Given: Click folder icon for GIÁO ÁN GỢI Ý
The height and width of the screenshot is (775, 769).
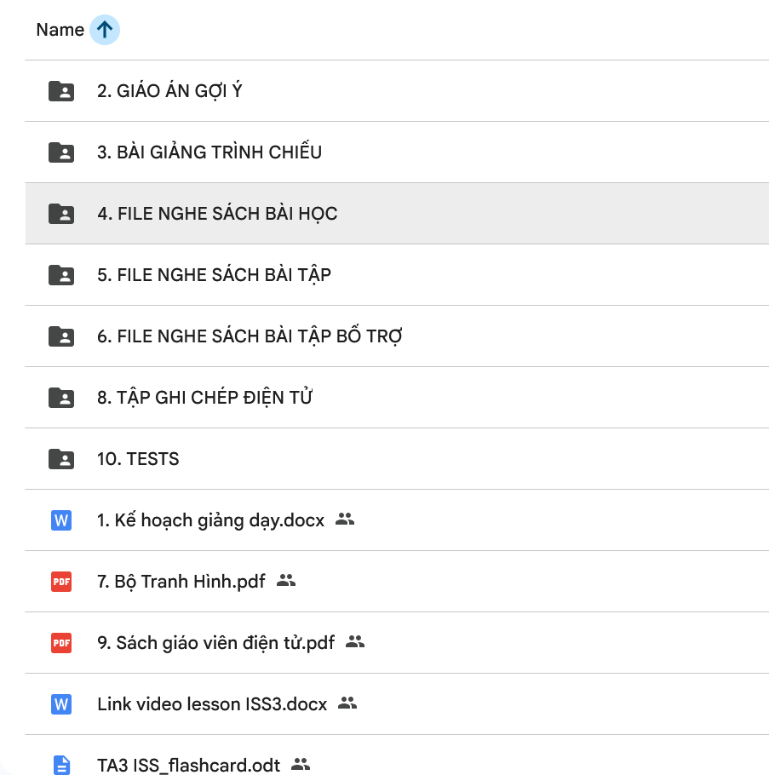Looking at the screenshot, I should click(x=60, y=91).
